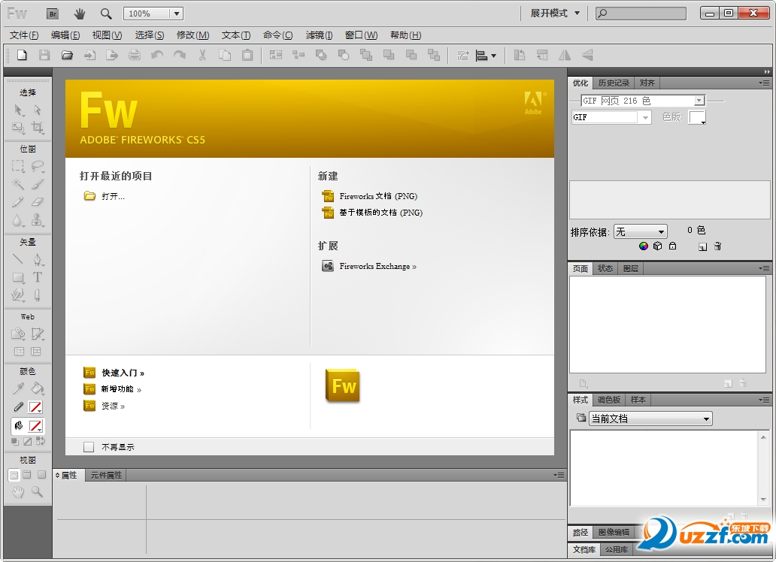Image resolution: width=776 pixels, height=562 pixels.
Task: Click the Cut scissors toolbar icon
Action: (x=202, y=55)
